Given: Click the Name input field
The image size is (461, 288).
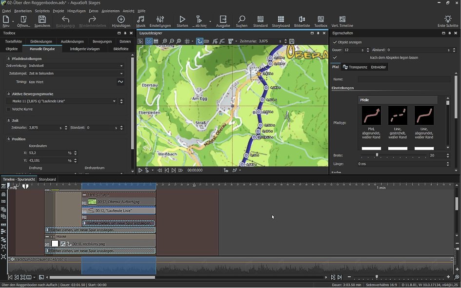Looking at the screenshot, I should [404, 79].
